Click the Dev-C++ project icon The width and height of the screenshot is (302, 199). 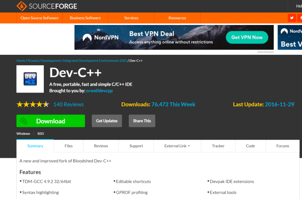pyautogui.click(x=30, y=79)
